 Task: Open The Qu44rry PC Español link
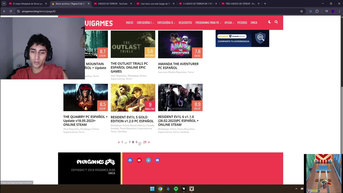[85, 121]
